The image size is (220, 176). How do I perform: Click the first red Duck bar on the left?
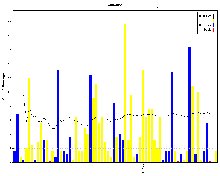[x=50, y=161]
